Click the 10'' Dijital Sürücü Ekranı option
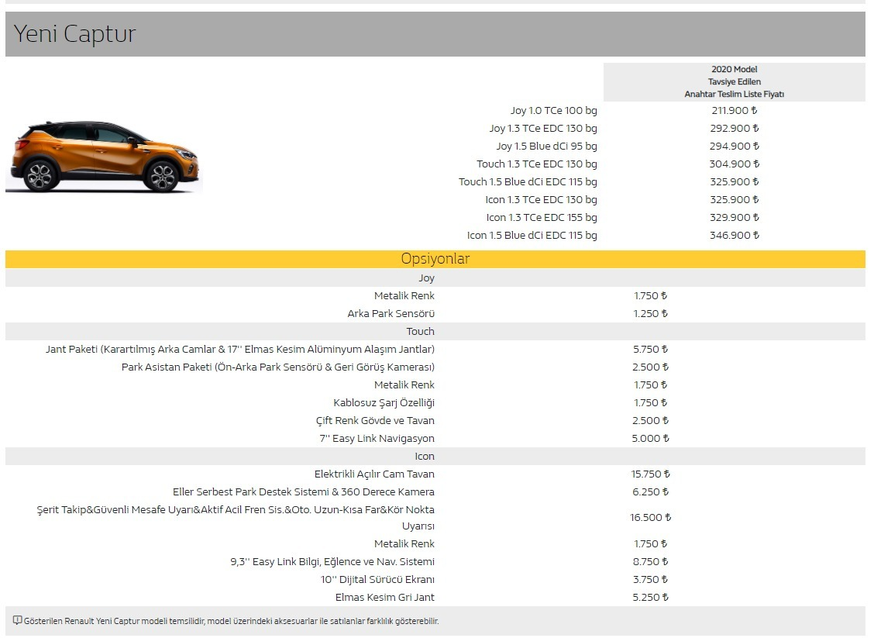The height and width of the screenshot is (638, 874). (x=377, y=579)
